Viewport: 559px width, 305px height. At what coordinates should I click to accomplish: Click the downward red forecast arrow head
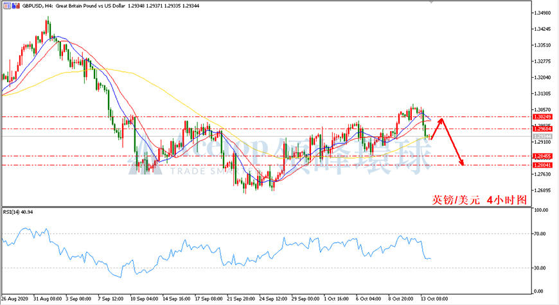point(461,162)
